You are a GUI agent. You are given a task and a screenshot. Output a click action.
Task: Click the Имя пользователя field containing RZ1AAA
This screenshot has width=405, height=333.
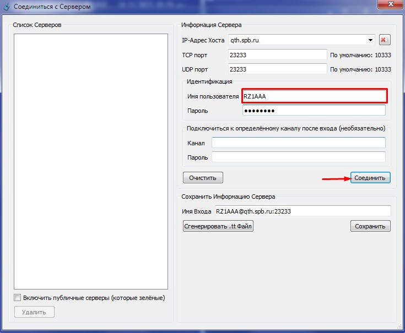click(314, 96)
